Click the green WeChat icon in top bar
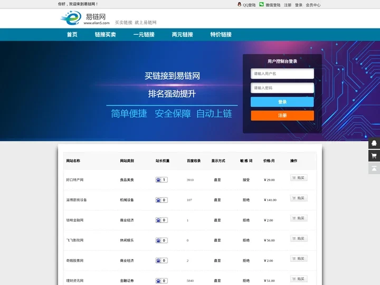The width and height of the screenshot is (380, 285). 261,4
